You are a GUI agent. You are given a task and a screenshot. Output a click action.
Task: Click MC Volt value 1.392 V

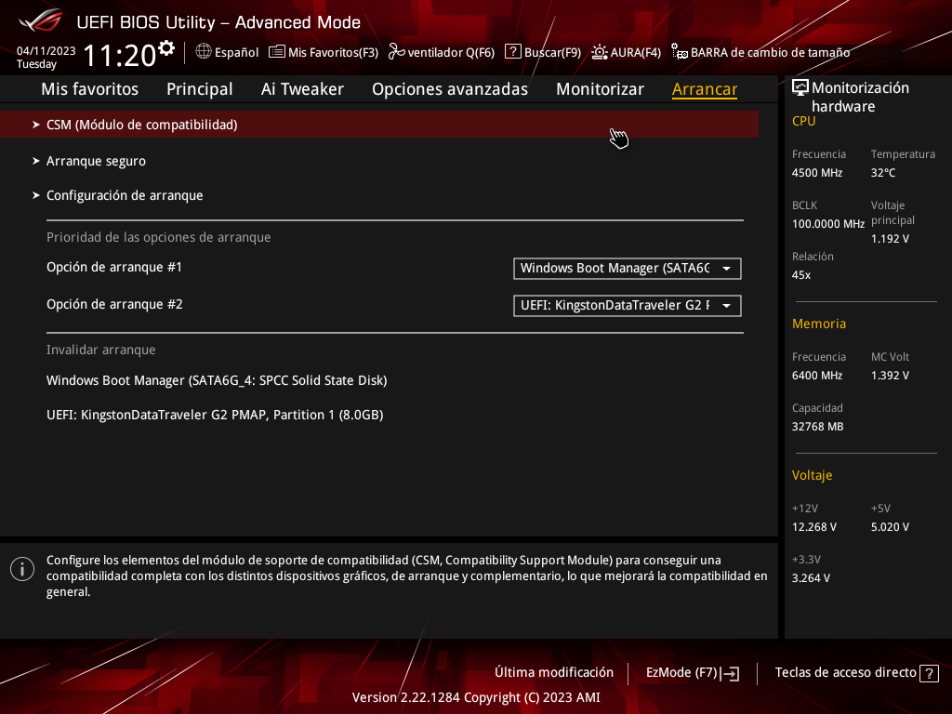[x=890, y=376]
